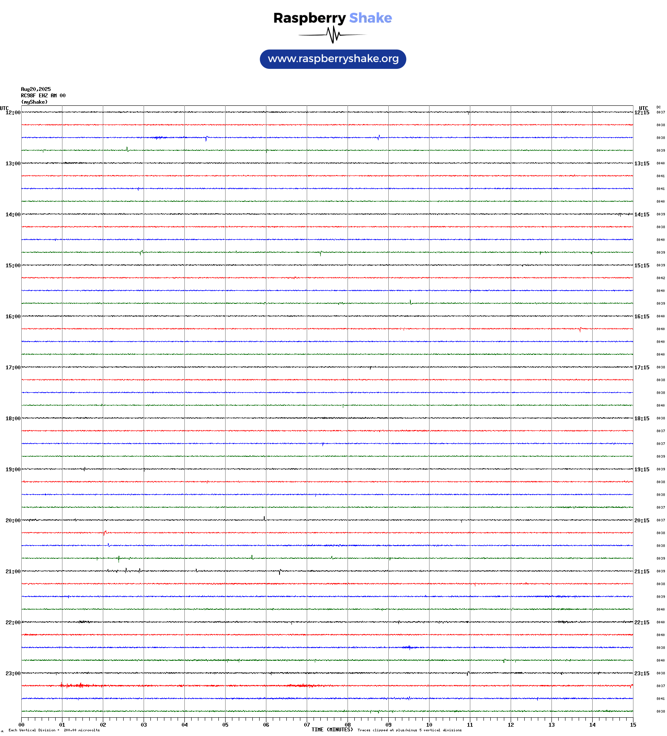Click the 20:15 right time label
Screen dimensions: 667x736
[642, 521]
